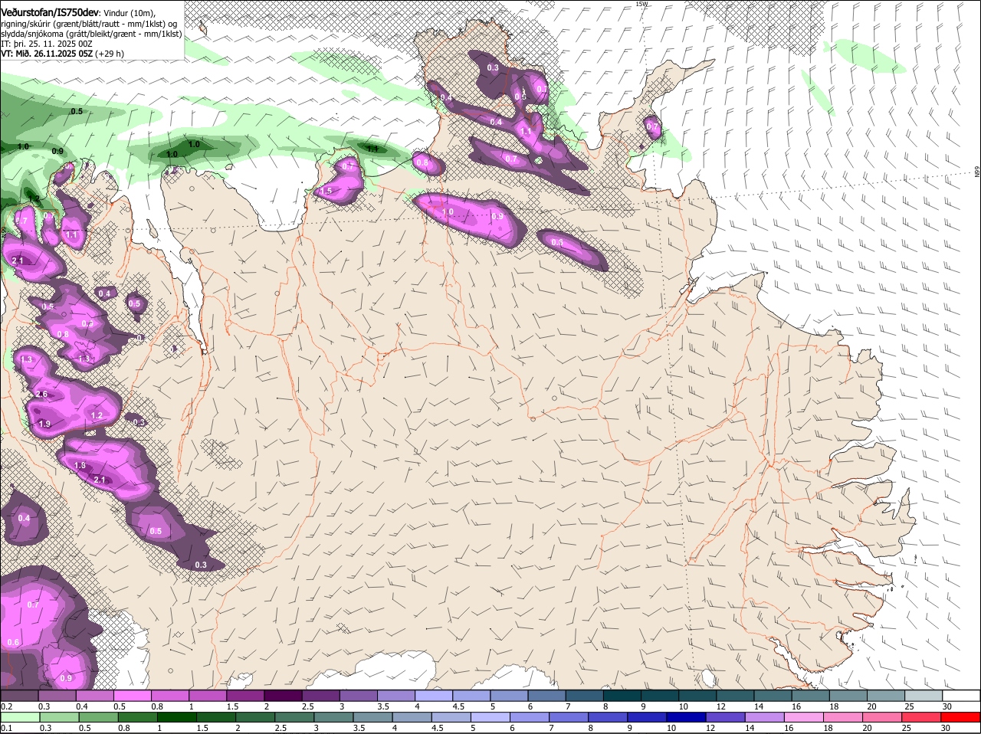The image size is (981, 734).
Task: Pick rain legend swatch between 5 and 6
Action: click(x=490, y=717)
